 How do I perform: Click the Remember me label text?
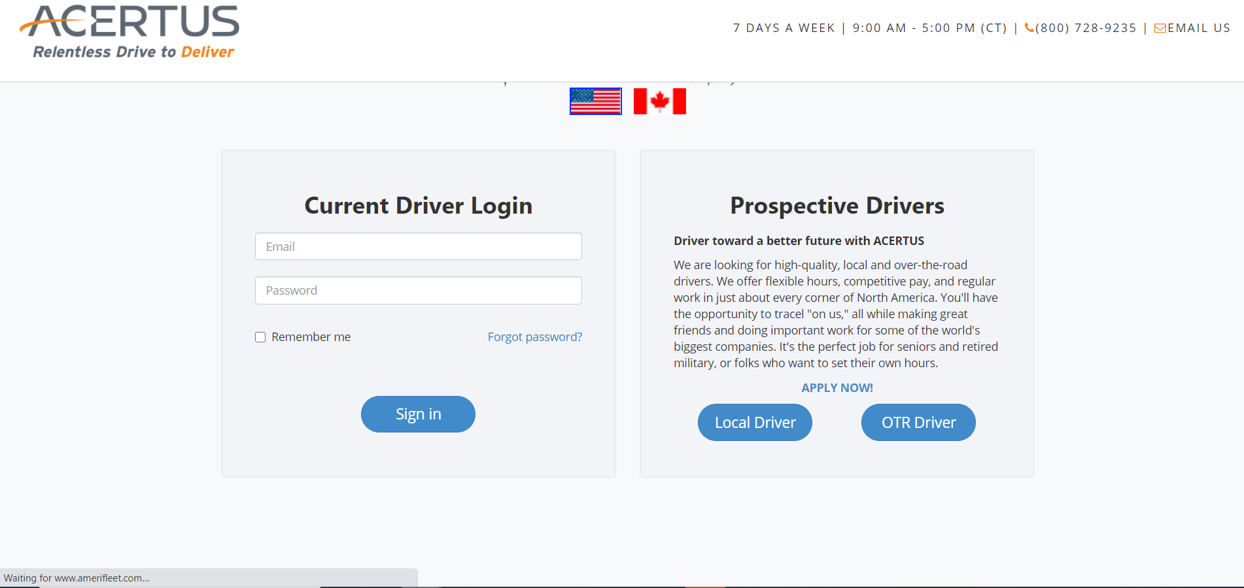click(311, 337)
